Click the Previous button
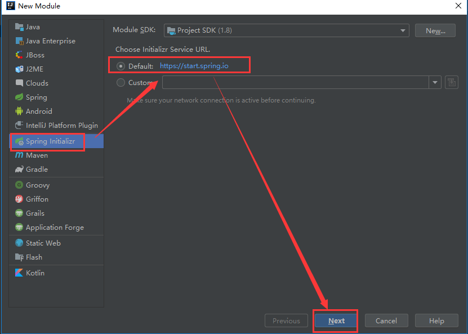468x334 pixels. (286, 320)
